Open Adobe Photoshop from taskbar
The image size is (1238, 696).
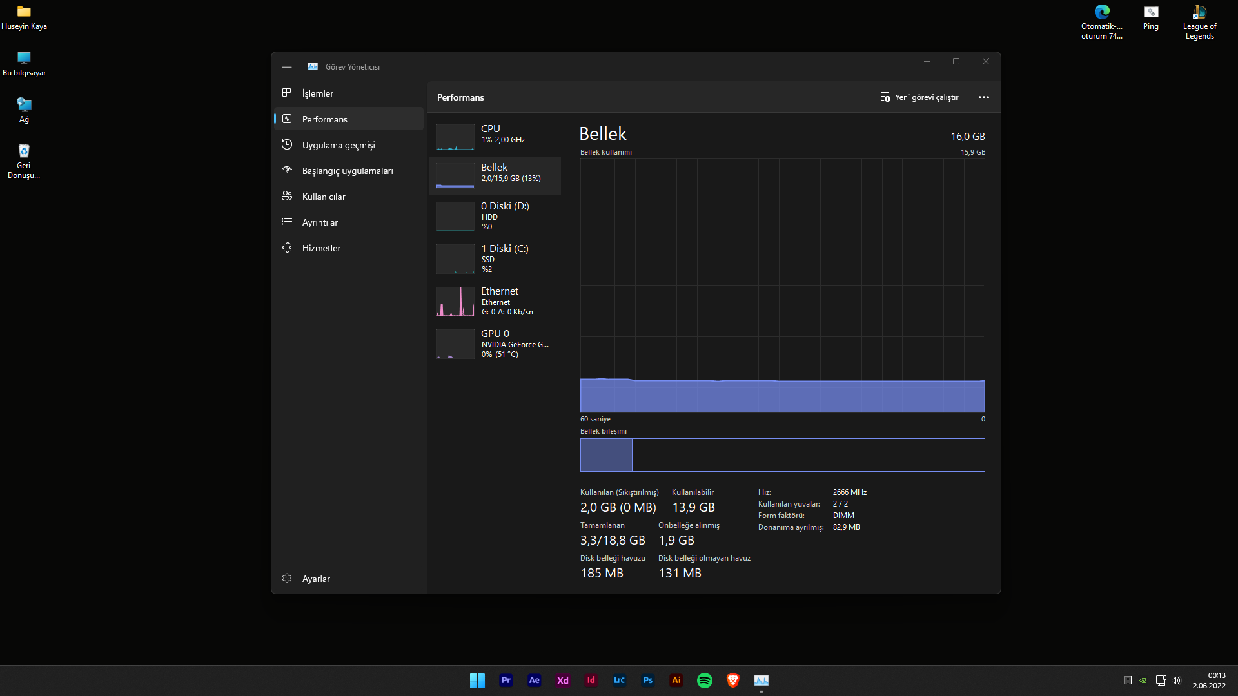647,681
